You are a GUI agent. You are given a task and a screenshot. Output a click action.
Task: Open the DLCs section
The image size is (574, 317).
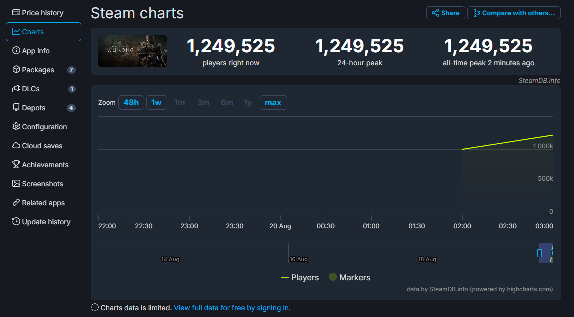coord(43,89)
